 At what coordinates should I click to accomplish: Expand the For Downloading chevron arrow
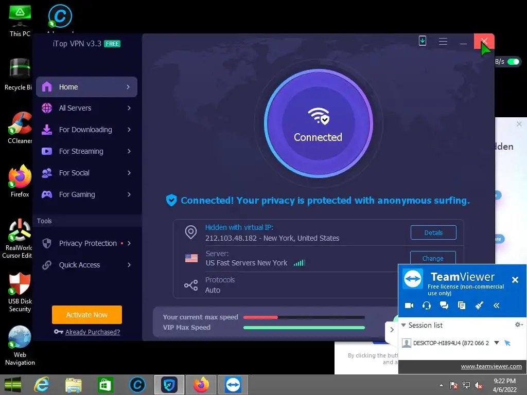[x=129, y=130]
